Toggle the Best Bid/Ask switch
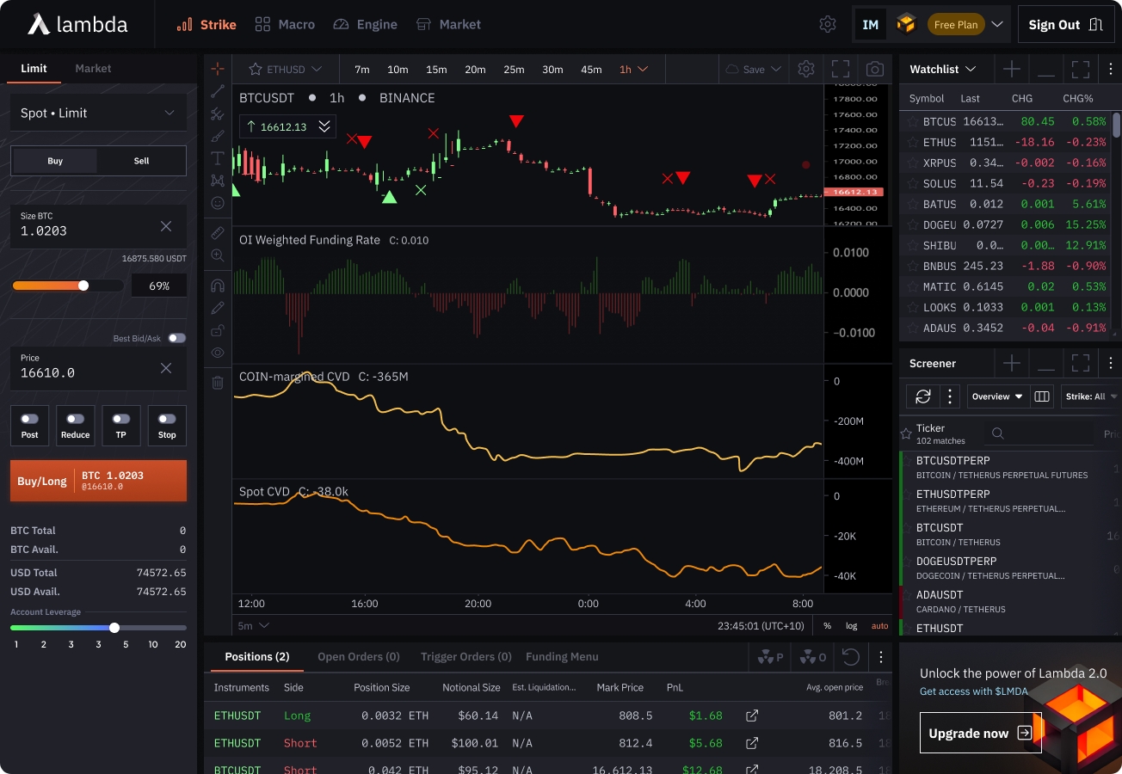Viewport: 1122px width, 774px height. (x=176, y=338)
